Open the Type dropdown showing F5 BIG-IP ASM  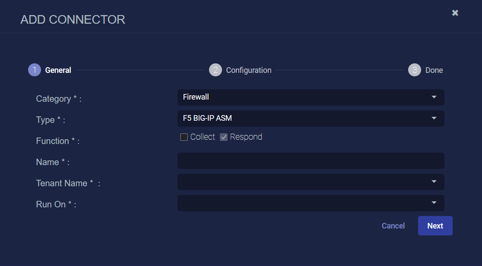tap(311, 119)
